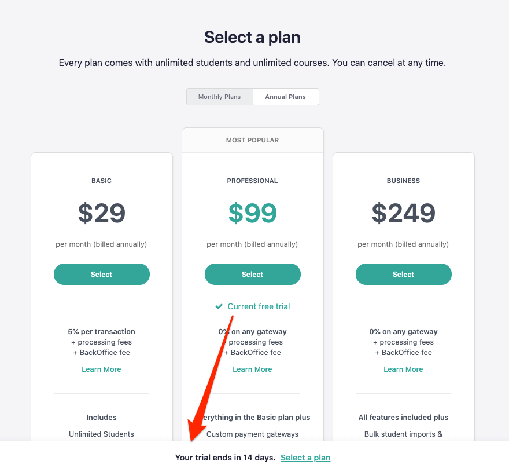Click the $249 Business price

(404, 213)
